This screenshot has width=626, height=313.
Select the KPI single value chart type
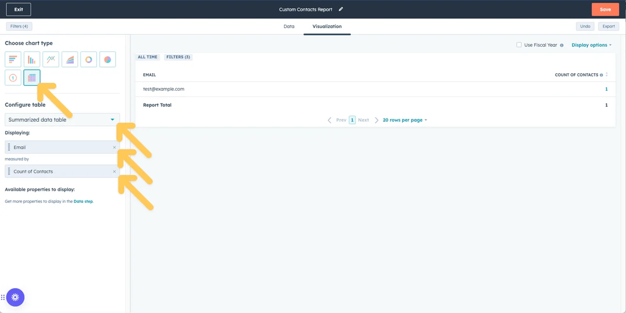[13, 77]
